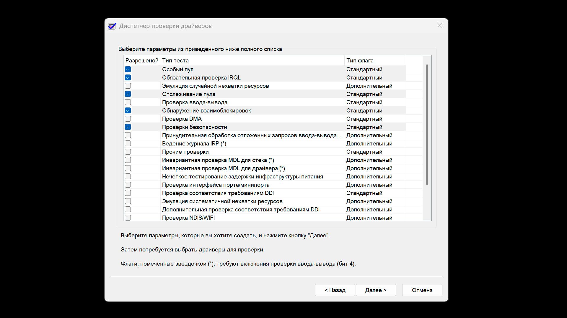Click Дополнительный flag in Ведение журнала IRP row
567x318 pixels.
(369, 143)
